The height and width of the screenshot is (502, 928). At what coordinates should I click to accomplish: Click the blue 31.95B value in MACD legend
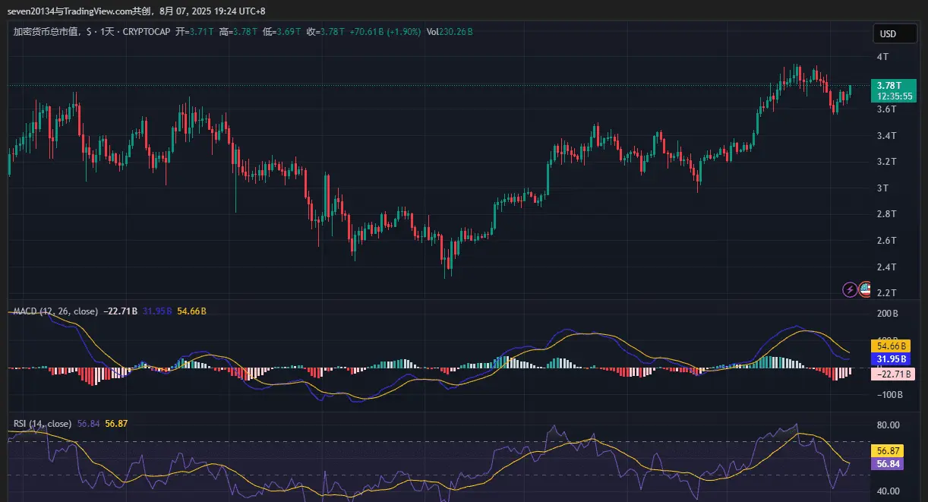[x=157, y=311]
